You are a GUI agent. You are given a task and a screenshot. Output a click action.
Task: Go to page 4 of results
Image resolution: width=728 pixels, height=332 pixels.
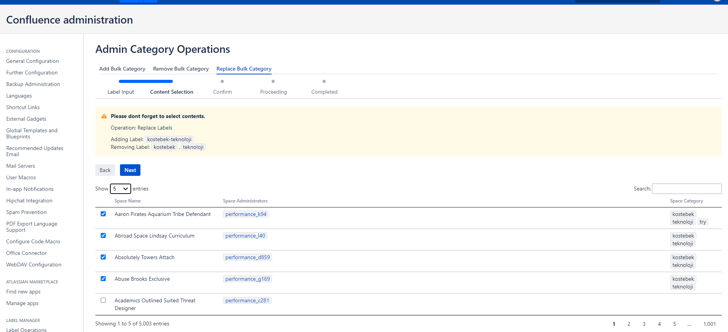click(x=659, y=324)
